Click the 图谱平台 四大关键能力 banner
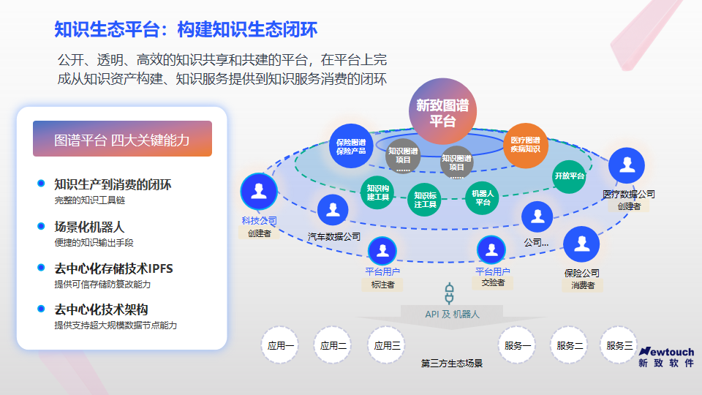This screenshot has height=395, width=702. point(122,139)
